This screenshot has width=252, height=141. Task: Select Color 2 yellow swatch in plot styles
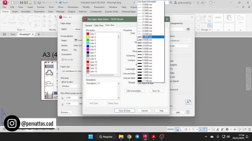tap(88, 37)
